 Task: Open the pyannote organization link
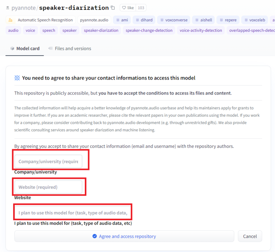click(x=23, y=7)
